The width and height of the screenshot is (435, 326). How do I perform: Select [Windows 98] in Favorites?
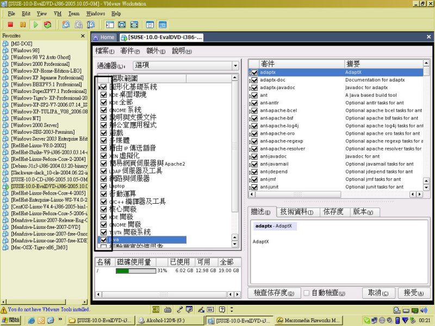(x=25, y=51)
